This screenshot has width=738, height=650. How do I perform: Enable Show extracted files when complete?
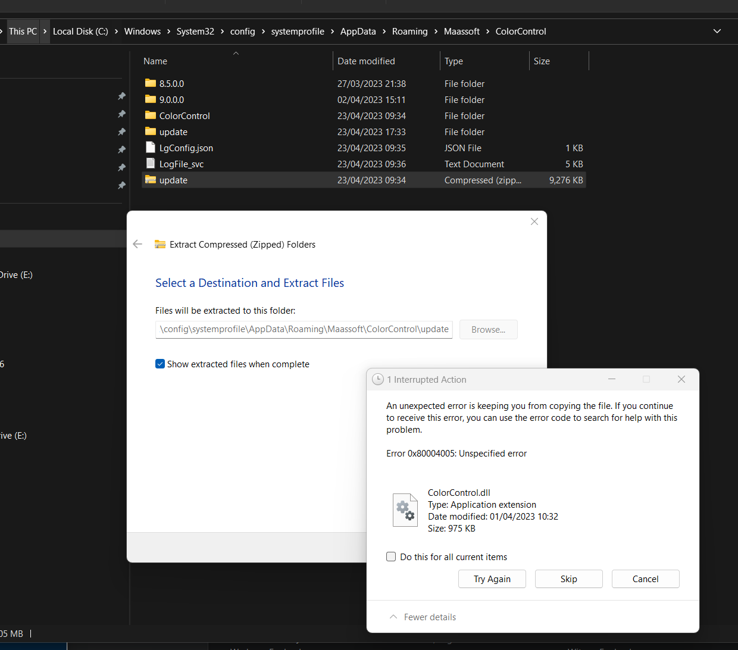(160, 364)
